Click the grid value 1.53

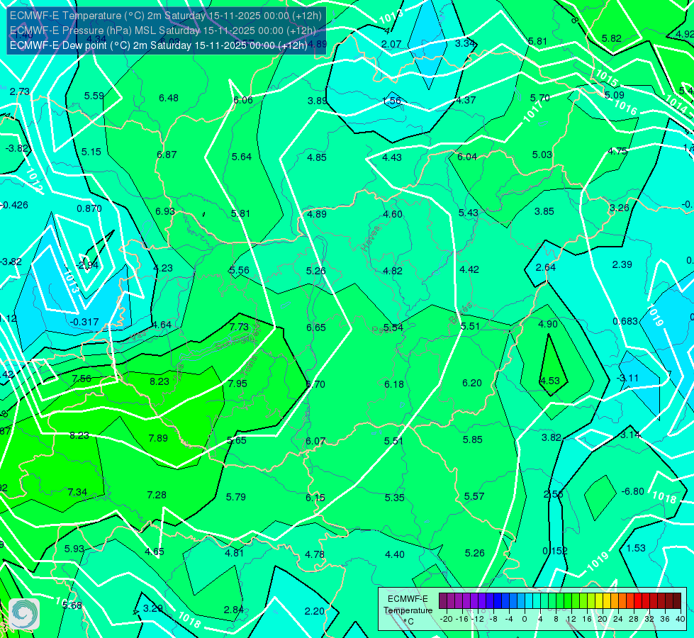point(636,548)
